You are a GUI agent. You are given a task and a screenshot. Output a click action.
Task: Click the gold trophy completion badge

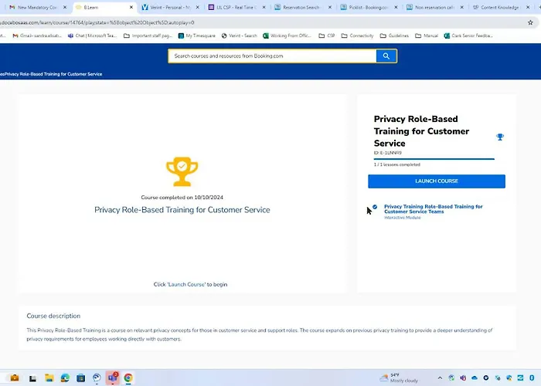coord(180,172)
